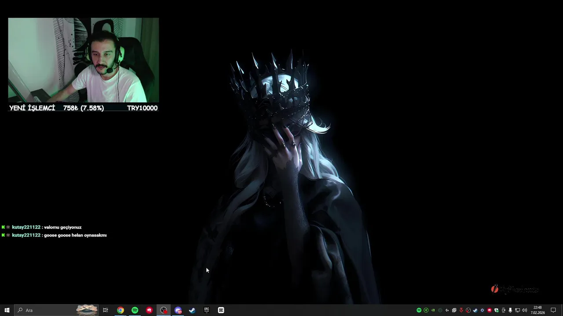Viewport: 563px width, 316px height.
Task: Click chat message valomu geçiyonuz
Action: [x=62, y=227]
